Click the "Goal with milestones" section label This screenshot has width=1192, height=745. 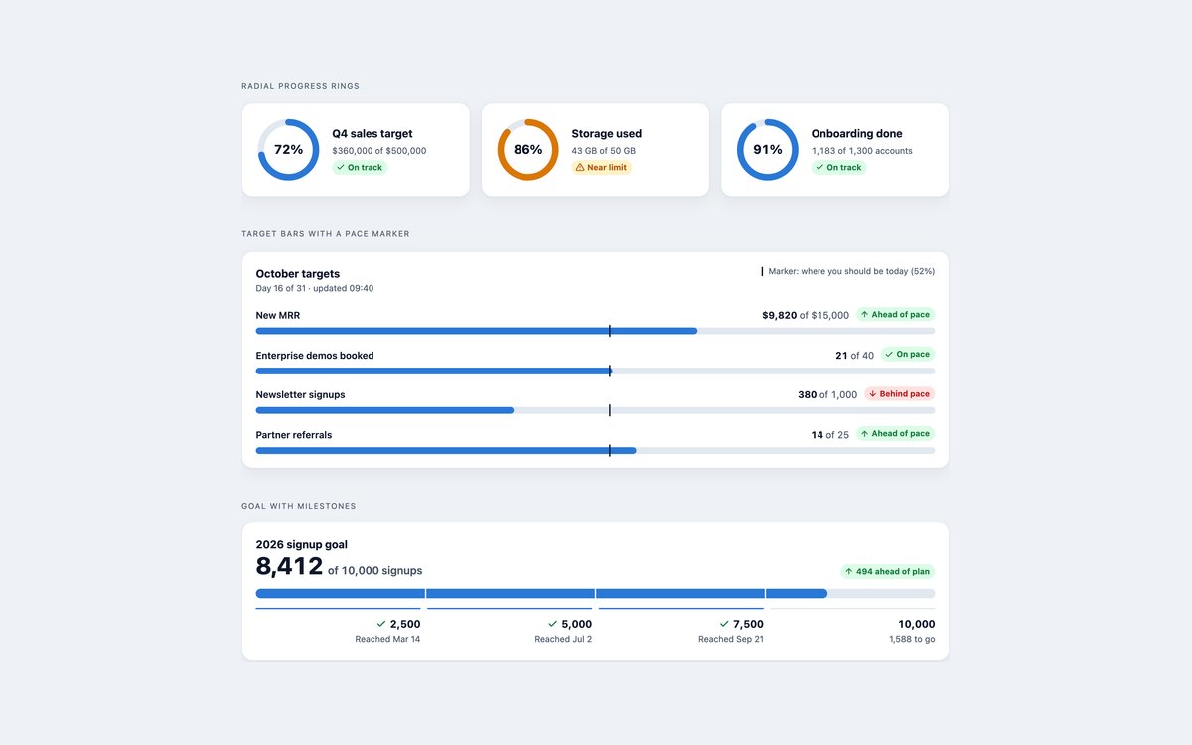click(299, 506)
